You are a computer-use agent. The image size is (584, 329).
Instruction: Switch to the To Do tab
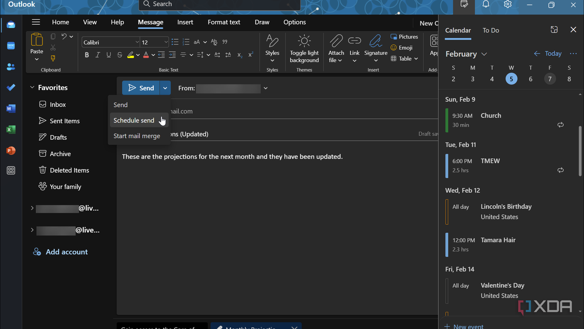(x=491, y=30)
